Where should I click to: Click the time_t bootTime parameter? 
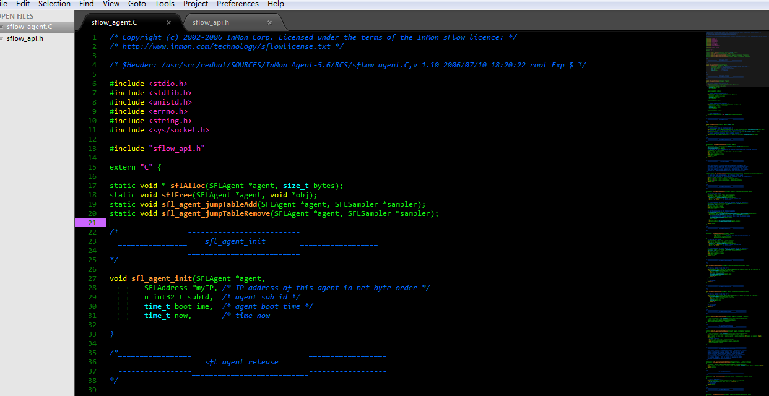[x=178, y=306]
